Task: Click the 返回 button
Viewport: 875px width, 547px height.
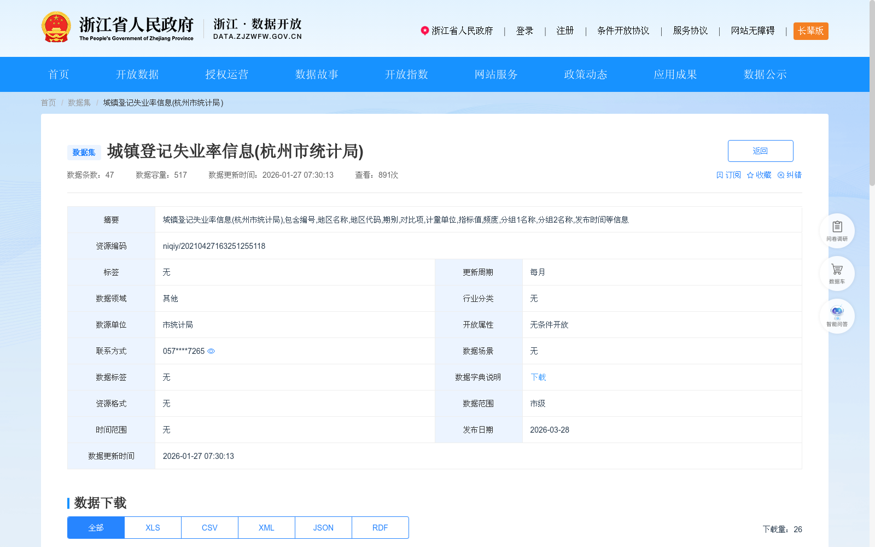Action: 760,151
